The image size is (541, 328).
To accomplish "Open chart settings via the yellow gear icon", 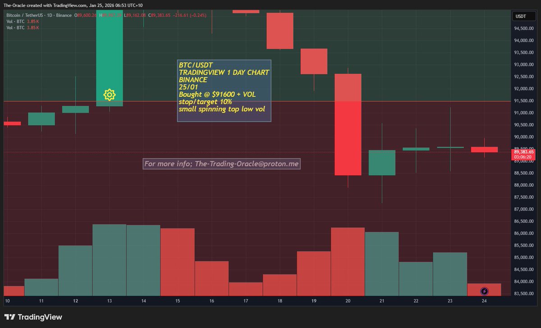I will (110, 95).
